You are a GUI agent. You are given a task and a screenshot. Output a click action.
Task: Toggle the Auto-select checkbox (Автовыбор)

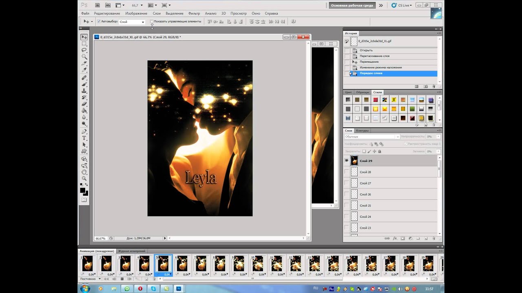coord(99,21)
